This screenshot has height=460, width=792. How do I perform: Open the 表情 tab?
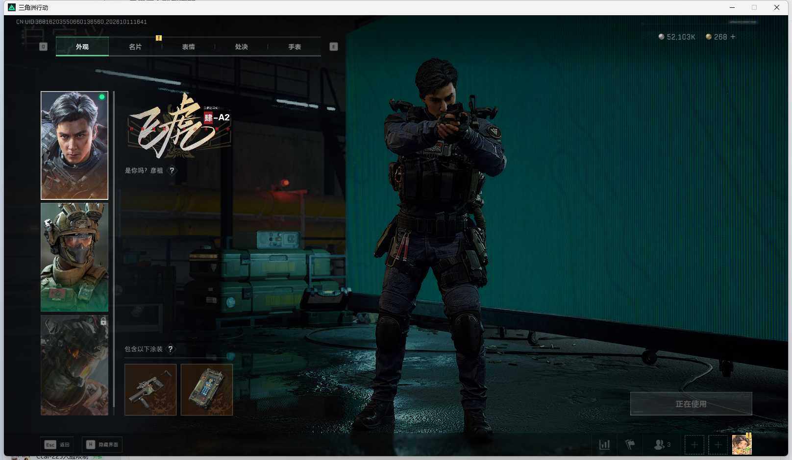[188, 47]
